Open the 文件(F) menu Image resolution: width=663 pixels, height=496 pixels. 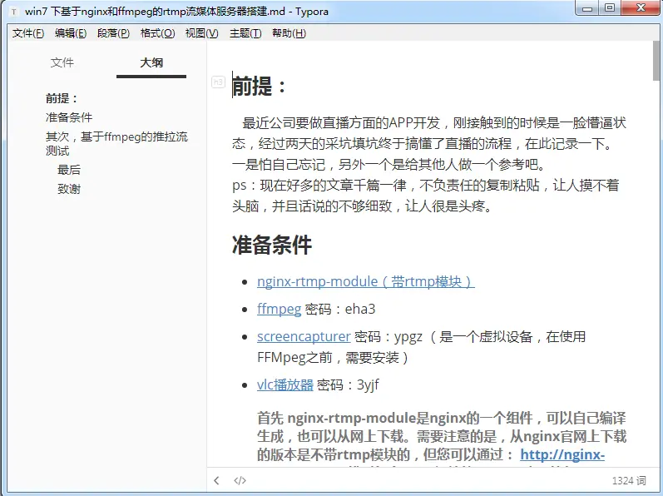coord(28,33)
